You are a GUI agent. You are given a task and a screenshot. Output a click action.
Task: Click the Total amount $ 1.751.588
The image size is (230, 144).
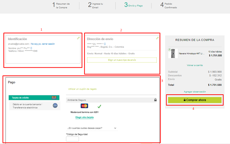215,85
